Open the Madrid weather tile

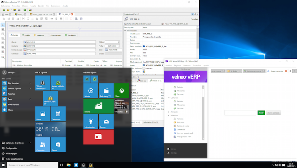[50, 129]
